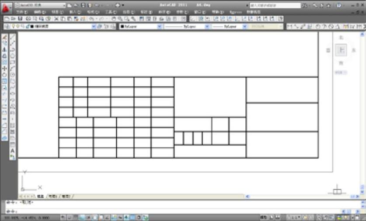Click the 模型 button in status bar
The width and height of the screenshot is (366, 221).
(x=263, y=218)
